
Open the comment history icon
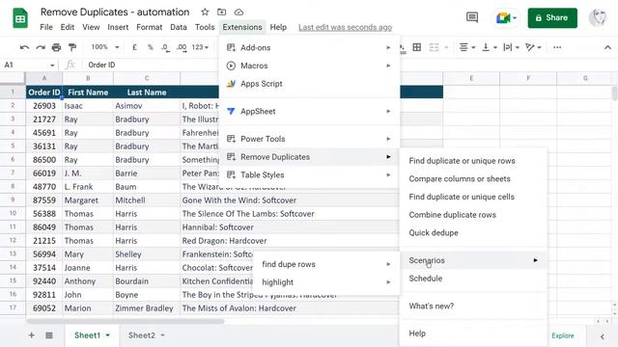coord(472,17)
